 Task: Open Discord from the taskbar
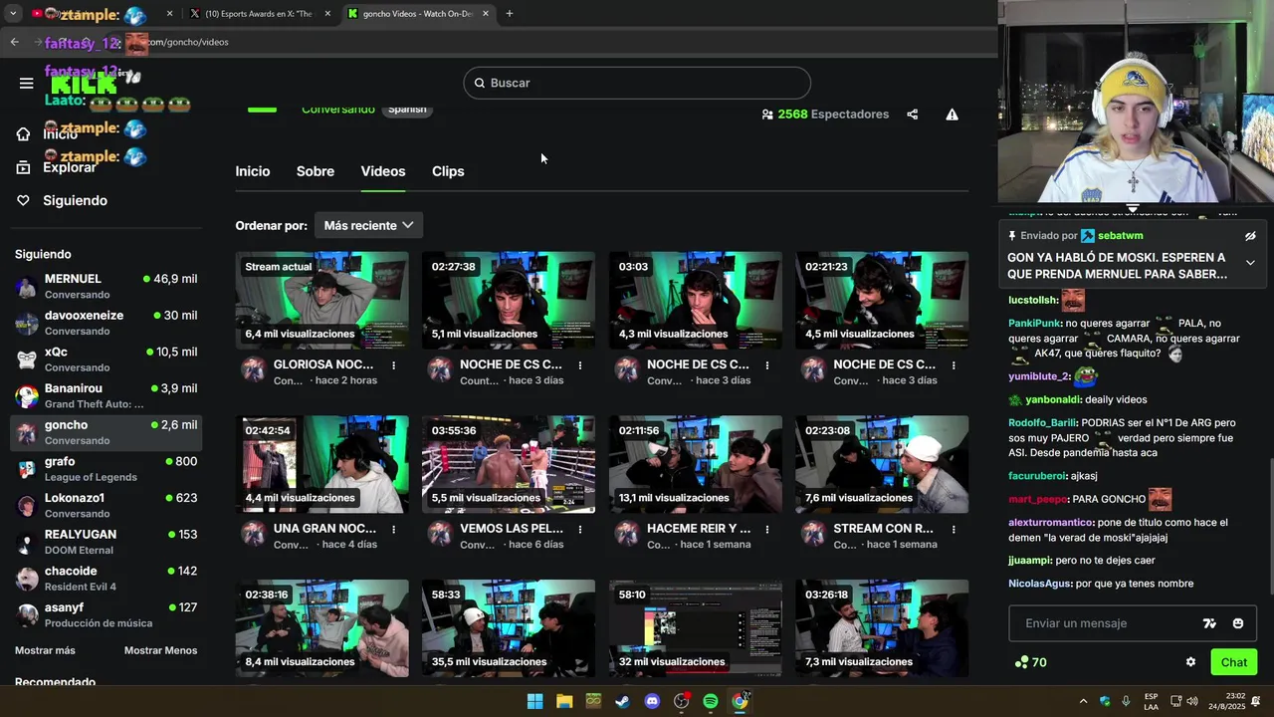pyautogui.click(x=652, y=701)
